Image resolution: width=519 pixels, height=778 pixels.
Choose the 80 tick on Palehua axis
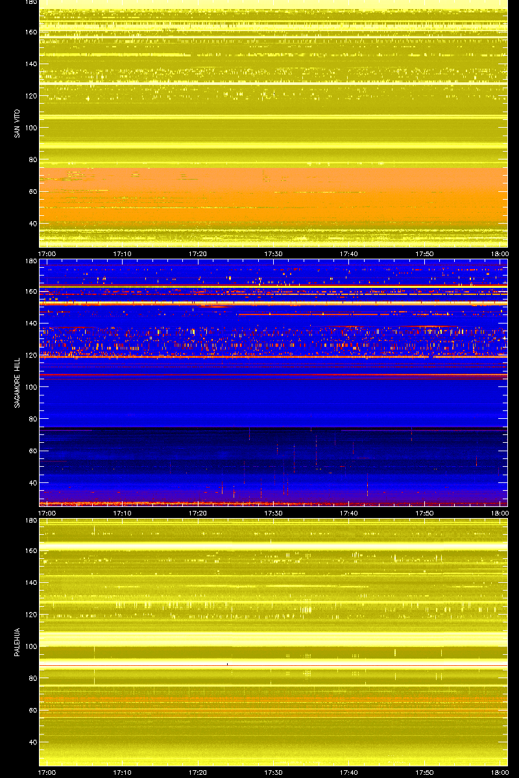pyautogui.click(x=32, y=678)
